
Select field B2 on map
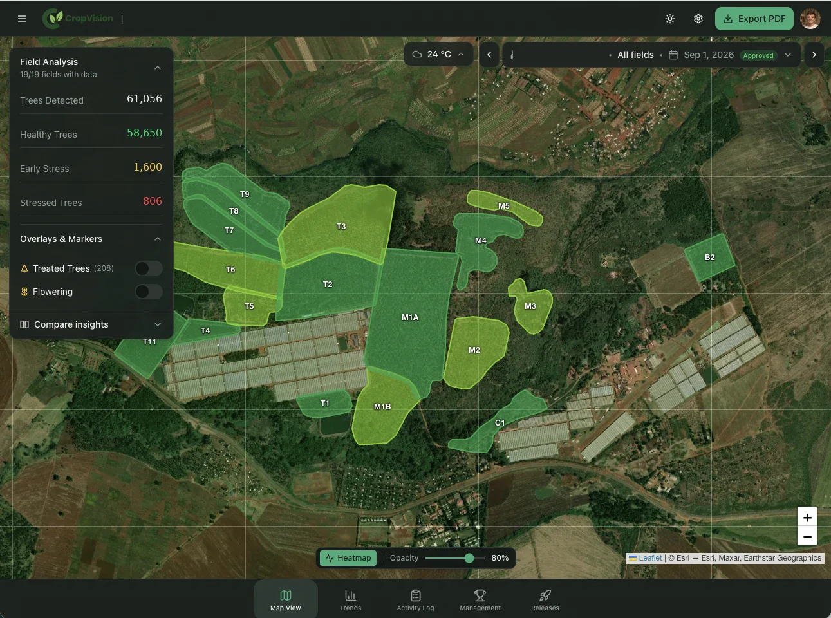pyautogui.click(x=709, y=257)
